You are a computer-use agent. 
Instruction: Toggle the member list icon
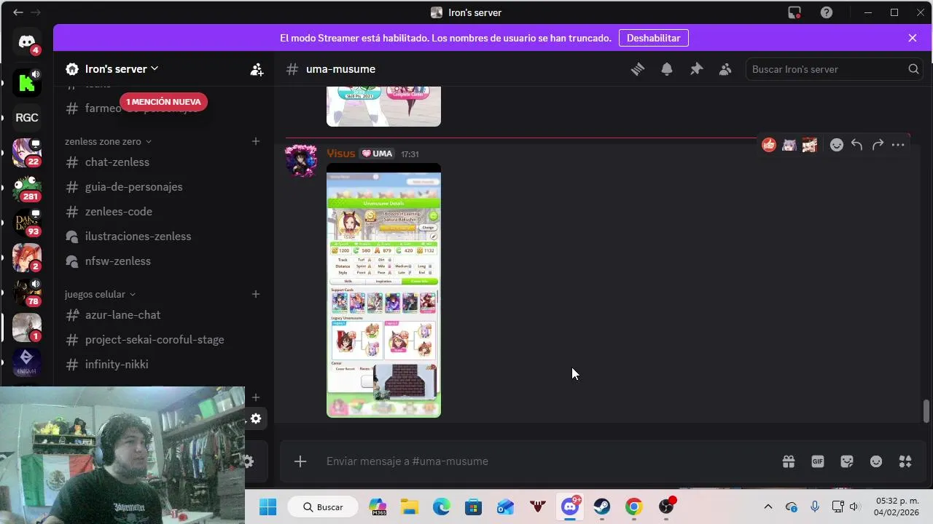point(725,69)
